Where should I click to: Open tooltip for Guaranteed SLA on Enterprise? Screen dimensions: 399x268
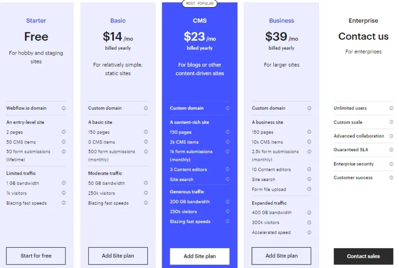(x=392, y=149)
